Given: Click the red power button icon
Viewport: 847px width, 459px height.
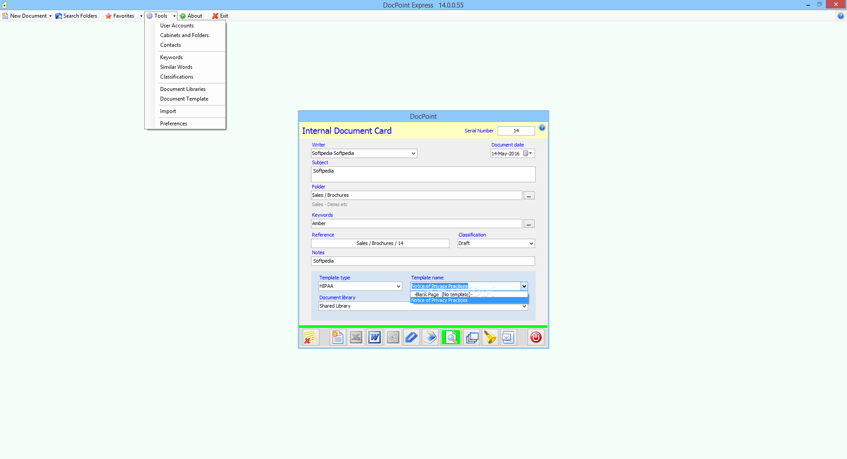Looking at the screenshot, I should click(536, 338).
